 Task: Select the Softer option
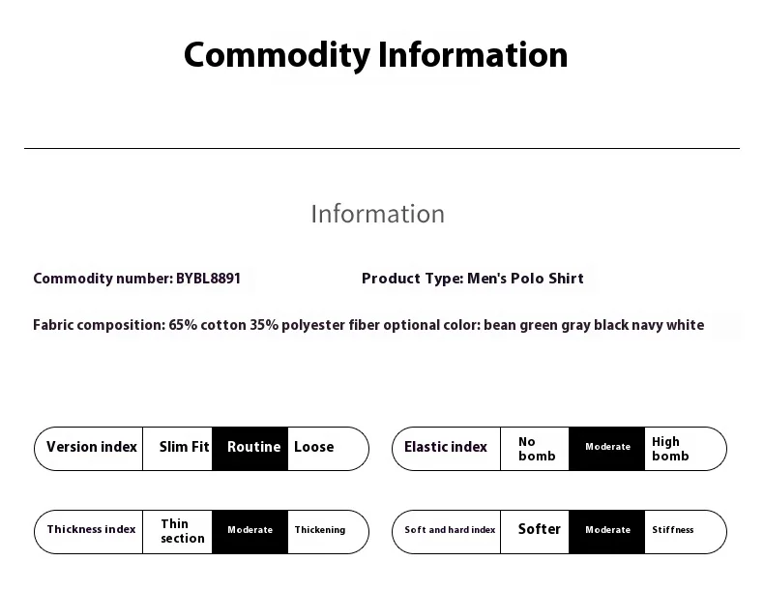[x=539, y=530]
